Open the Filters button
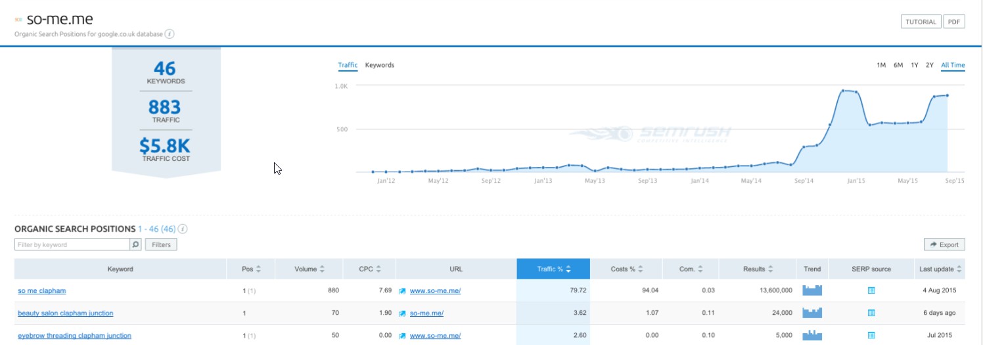983x345 pixels. point(161,244)
